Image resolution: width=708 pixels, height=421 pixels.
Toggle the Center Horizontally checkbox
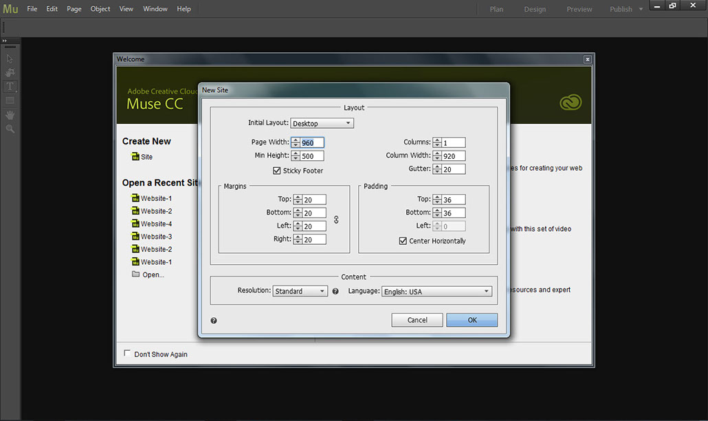[x=403, y=241]
